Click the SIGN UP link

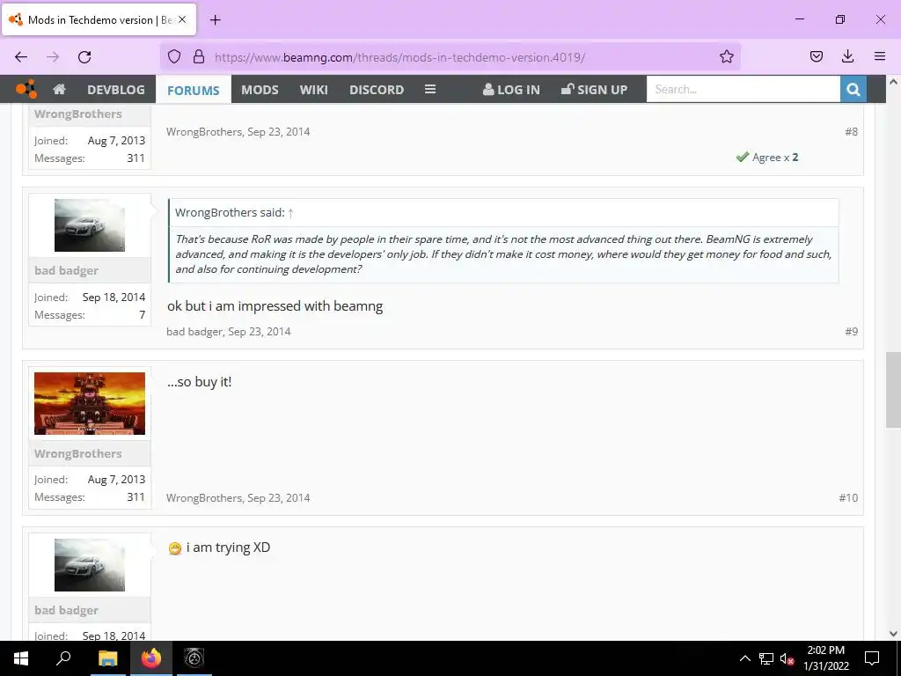(x=594, y=90)
